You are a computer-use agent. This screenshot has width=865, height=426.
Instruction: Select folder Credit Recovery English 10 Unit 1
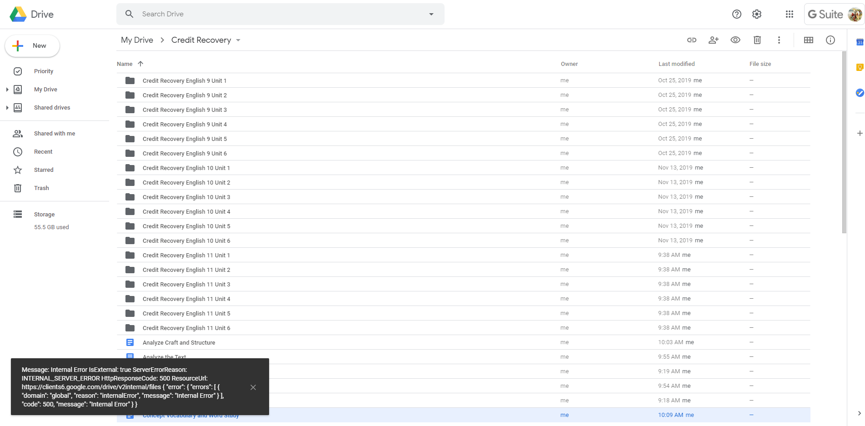coord(463,168)
